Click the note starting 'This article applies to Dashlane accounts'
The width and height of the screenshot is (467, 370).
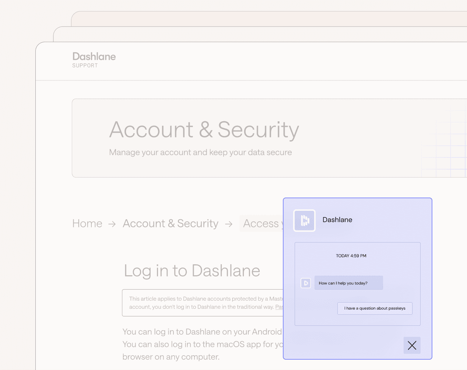pos(203,303)
